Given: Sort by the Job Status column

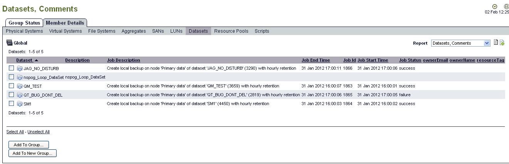Looking at the screenshot, I should coord(410,60).
